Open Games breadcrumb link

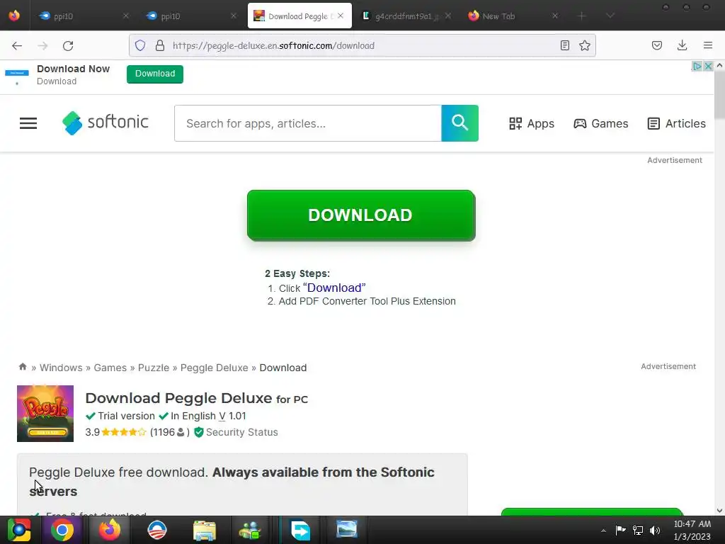(x=110, y=368)
